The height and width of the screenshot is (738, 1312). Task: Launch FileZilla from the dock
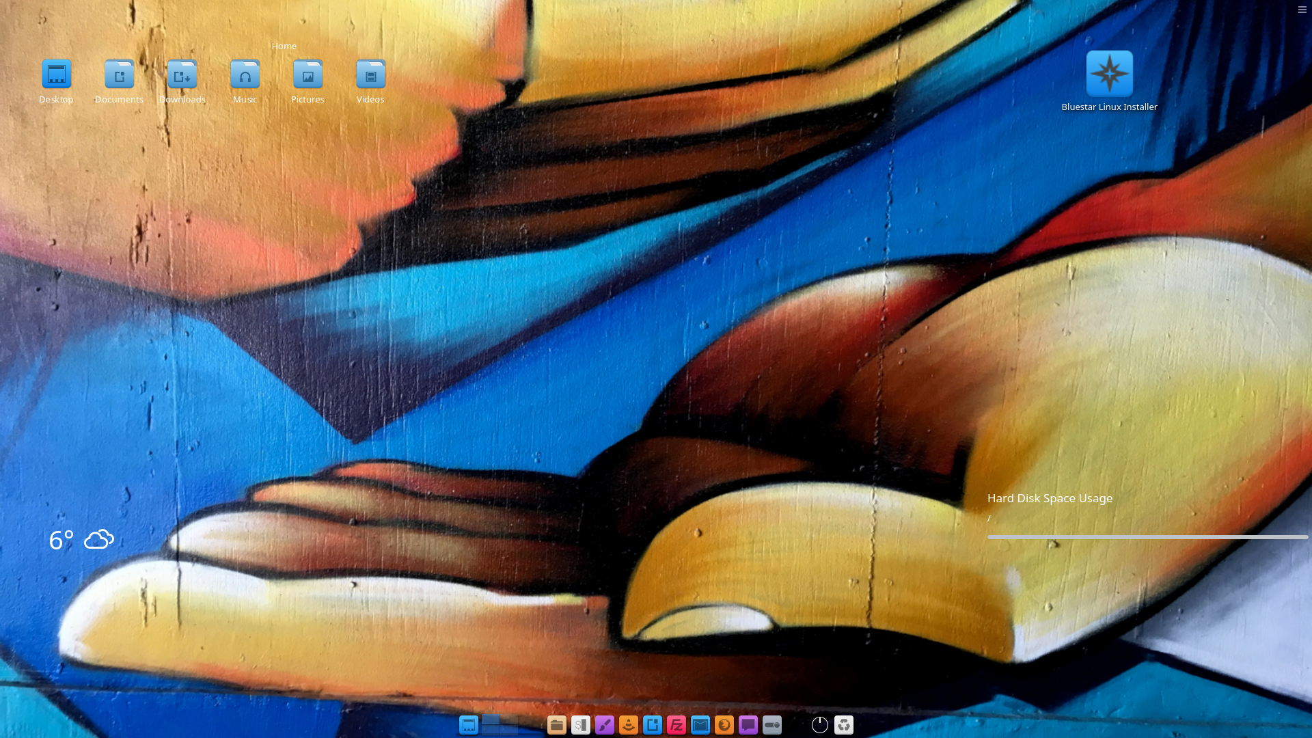click(x=676, y=725)
